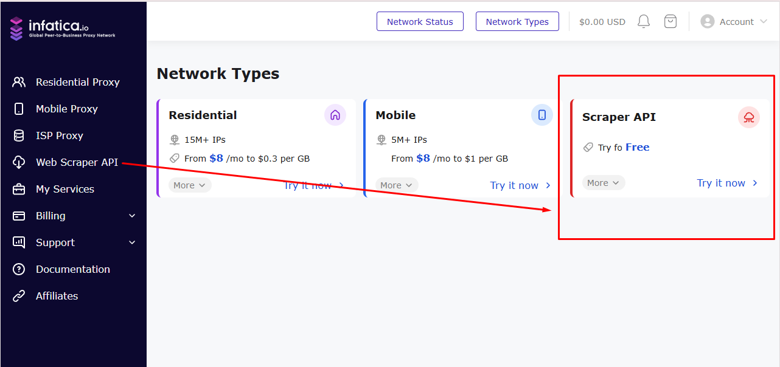This screenshot has width=780, height=367.
Task: Click the My Services briefcase icon
Action: pyautogui.click(x=19, y=189)
